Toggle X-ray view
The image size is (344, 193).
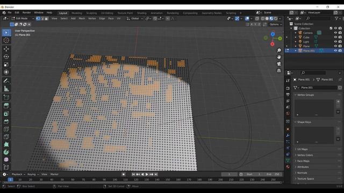pyautogui.click(x=257, y=19)
